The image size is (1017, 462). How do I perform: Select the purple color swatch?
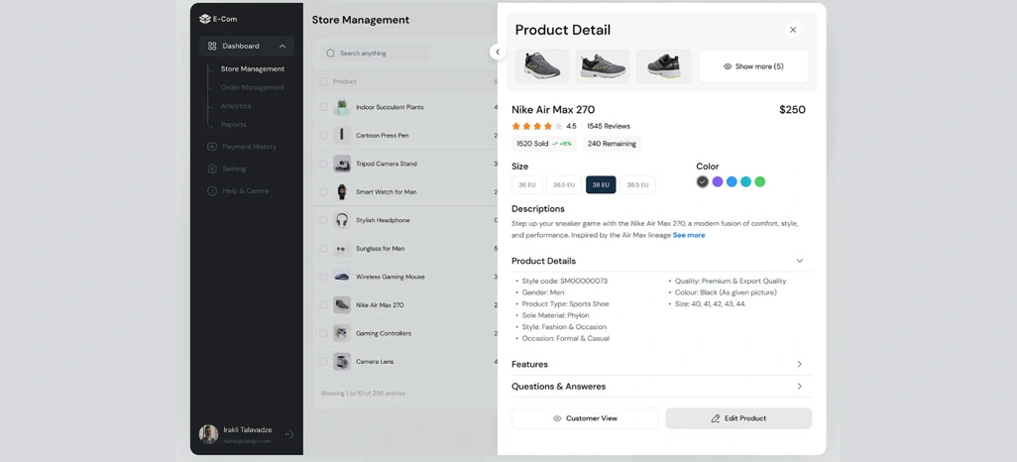[x=718, y=181]
